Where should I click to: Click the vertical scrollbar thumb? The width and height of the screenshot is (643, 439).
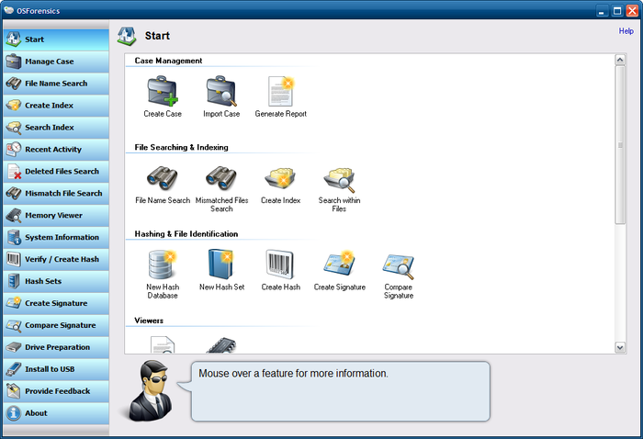620,145
